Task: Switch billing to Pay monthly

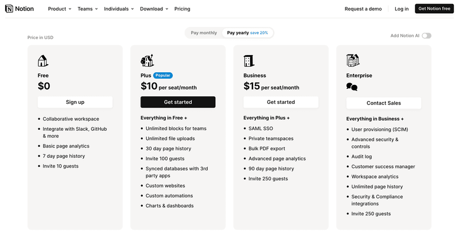Action: tap(204, 33)
